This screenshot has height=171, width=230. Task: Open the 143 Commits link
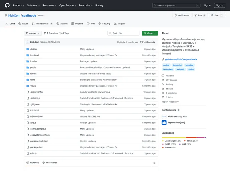147,42
